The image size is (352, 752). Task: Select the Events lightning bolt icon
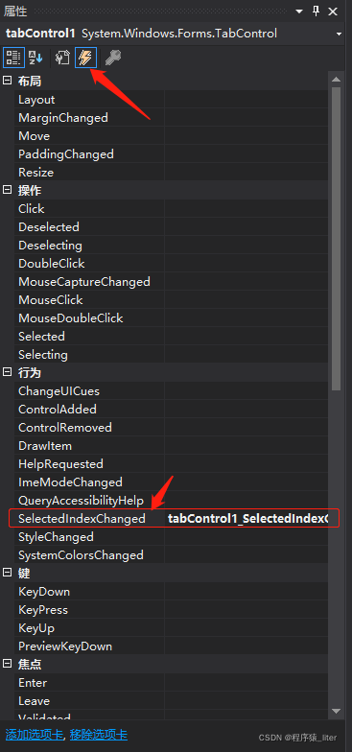click(x=86, y=58)
